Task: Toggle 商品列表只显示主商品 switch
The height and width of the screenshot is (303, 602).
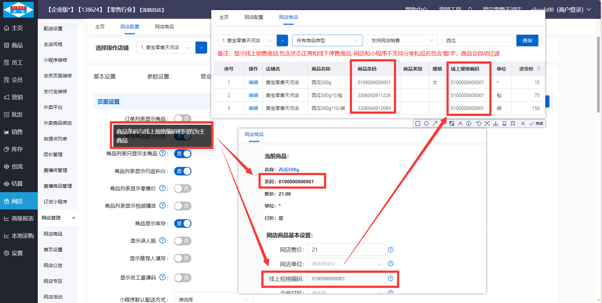Action: pos(183,154)
